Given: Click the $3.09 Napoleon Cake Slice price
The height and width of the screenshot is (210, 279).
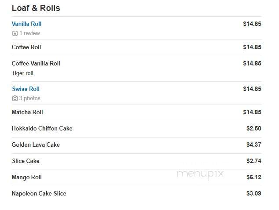Looking at the screenshot, I should (254, 193).
